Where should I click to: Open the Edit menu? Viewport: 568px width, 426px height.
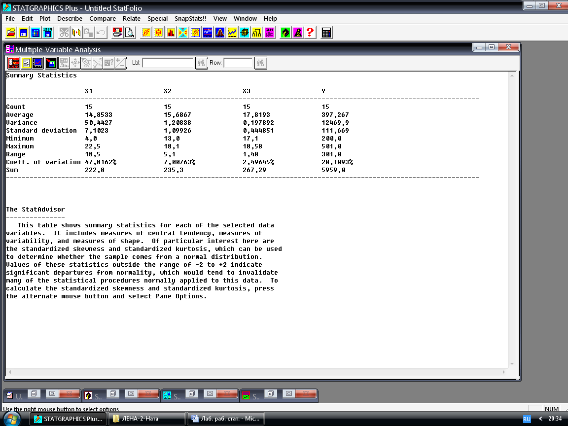click(x=27, y=18)
